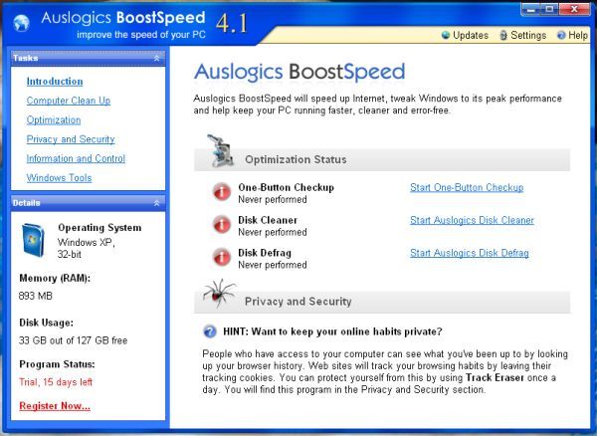Viewport: 597px width, 436px height.
Task: Click the globe logo in title bar
Action: [x=21, y=23]
